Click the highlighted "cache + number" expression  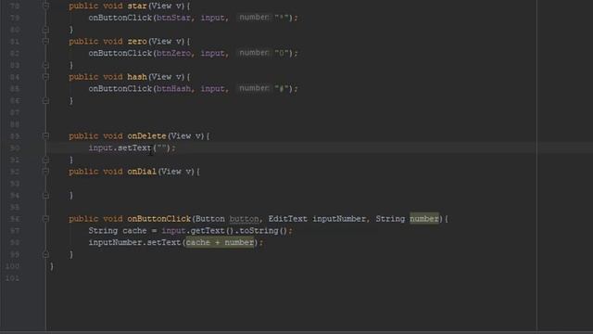[x=220, y=242]
